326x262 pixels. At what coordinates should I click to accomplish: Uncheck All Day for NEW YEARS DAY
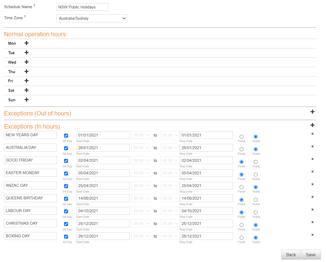66,136
